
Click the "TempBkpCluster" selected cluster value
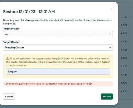(x=15, y=48)
